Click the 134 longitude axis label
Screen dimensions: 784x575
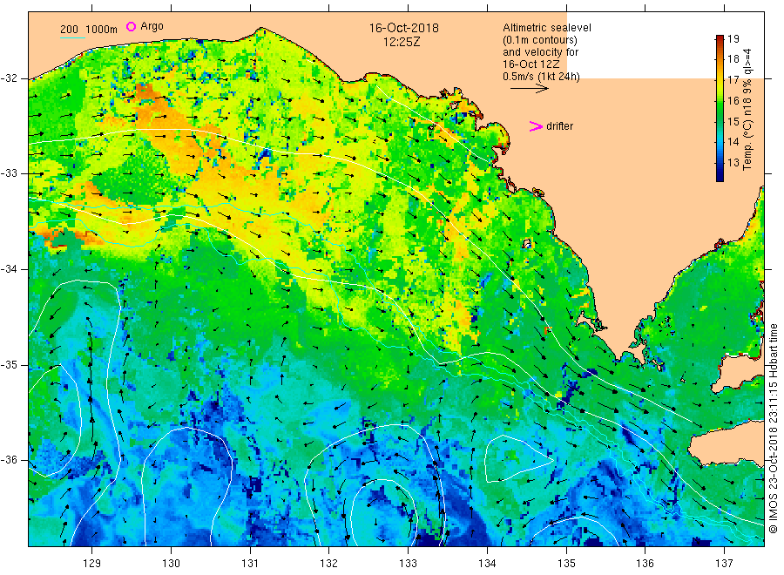click(487, 563)
